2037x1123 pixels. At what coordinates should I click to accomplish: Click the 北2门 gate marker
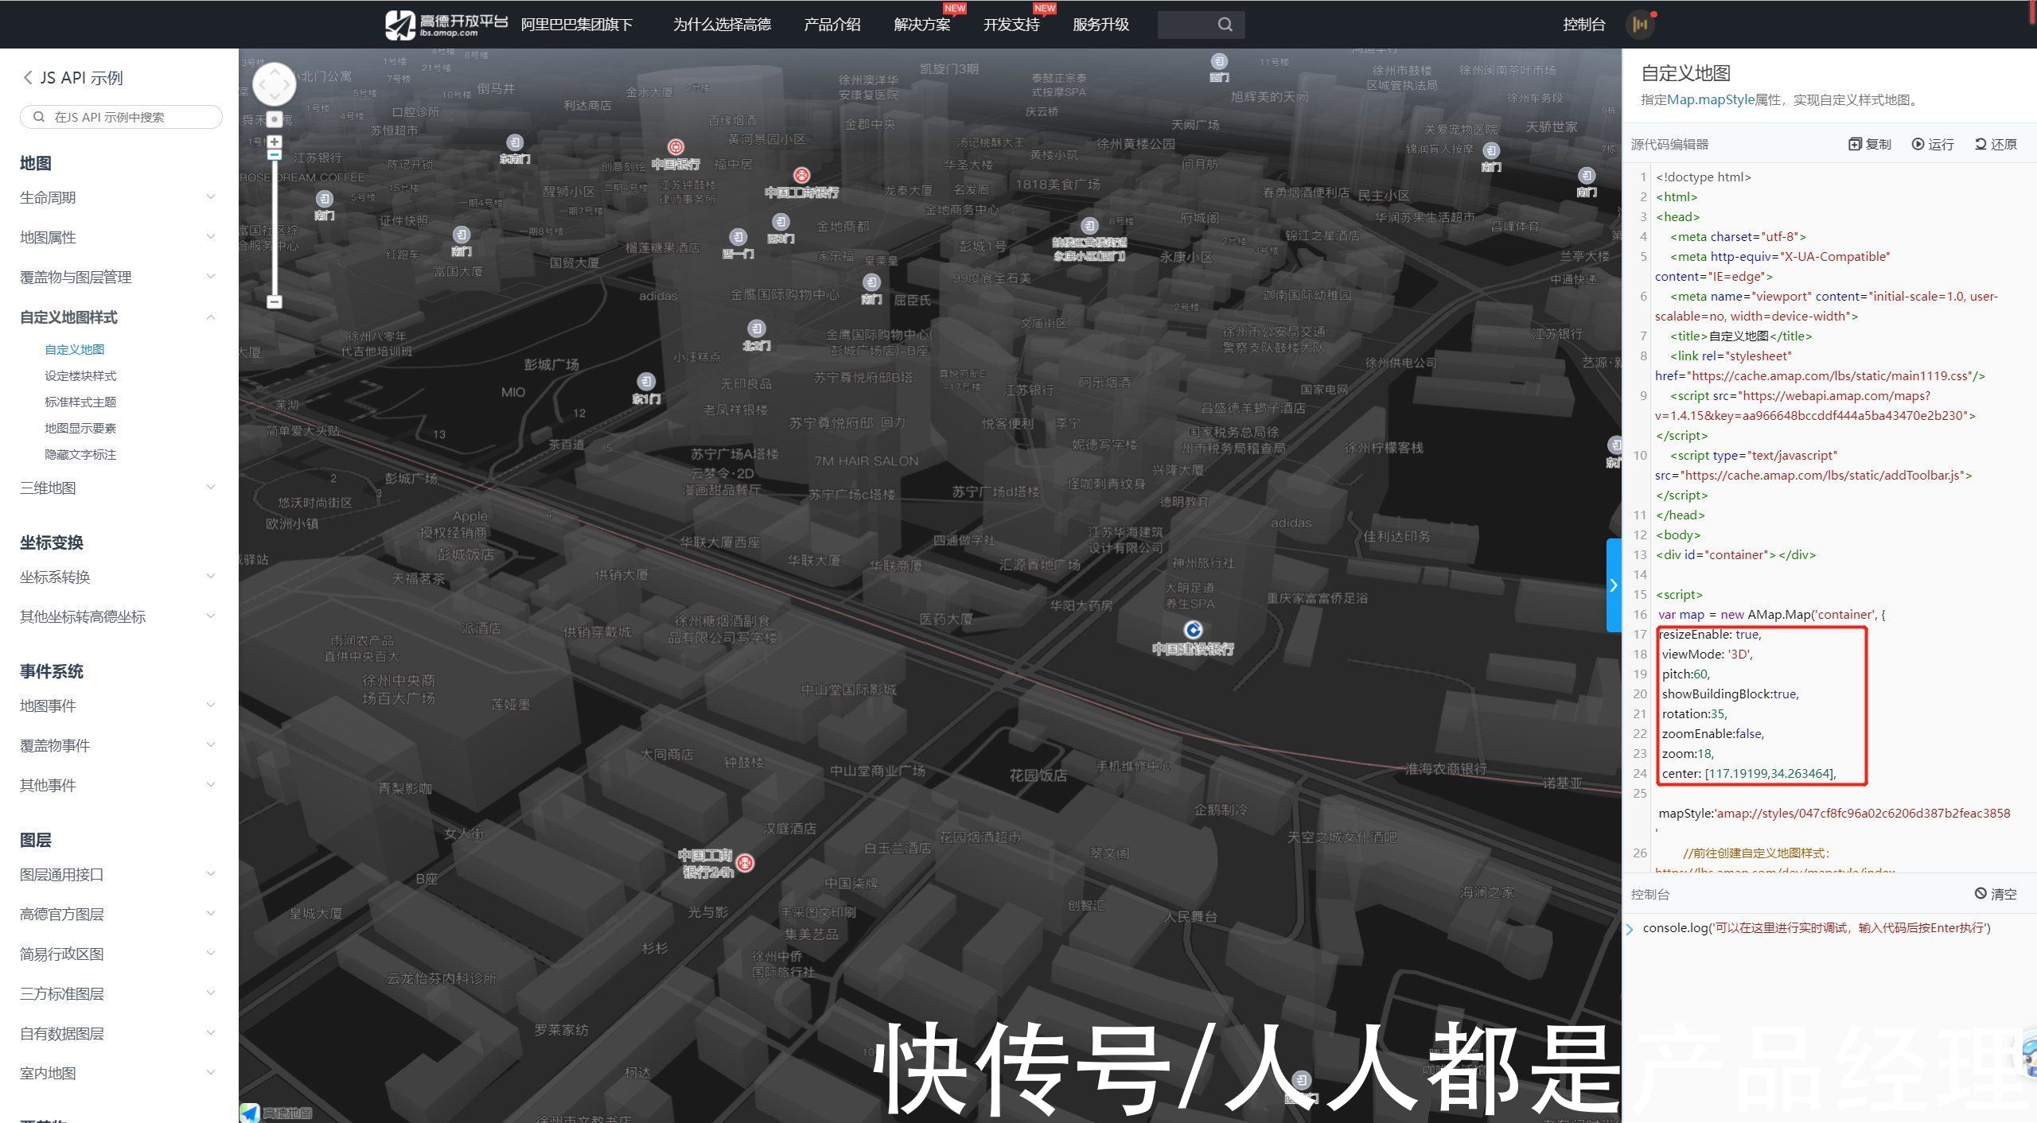click(x=757, y=328)
